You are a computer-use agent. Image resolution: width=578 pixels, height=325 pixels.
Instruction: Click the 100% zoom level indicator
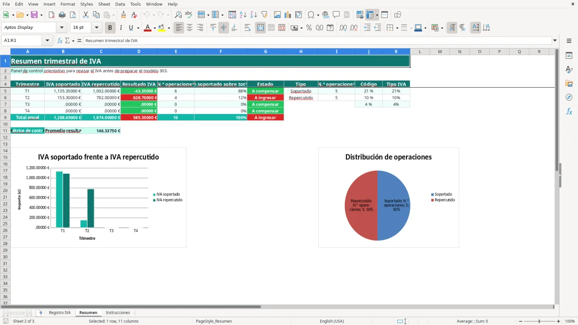570,321
